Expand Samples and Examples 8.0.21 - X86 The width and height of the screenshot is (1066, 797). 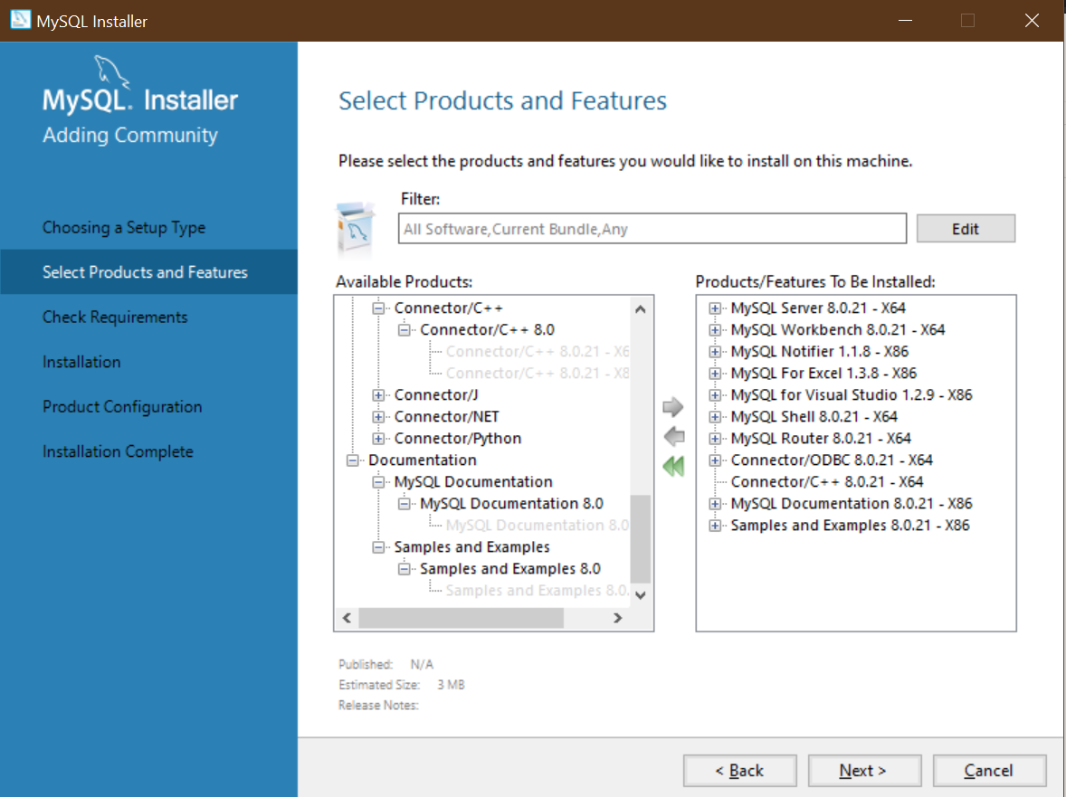coord(715,526)
